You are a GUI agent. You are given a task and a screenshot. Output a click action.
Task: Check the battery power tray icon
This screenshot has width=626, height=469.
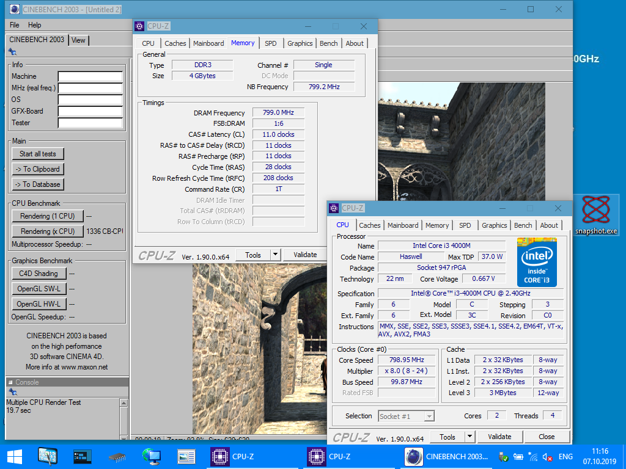click(x=518, y=457)
